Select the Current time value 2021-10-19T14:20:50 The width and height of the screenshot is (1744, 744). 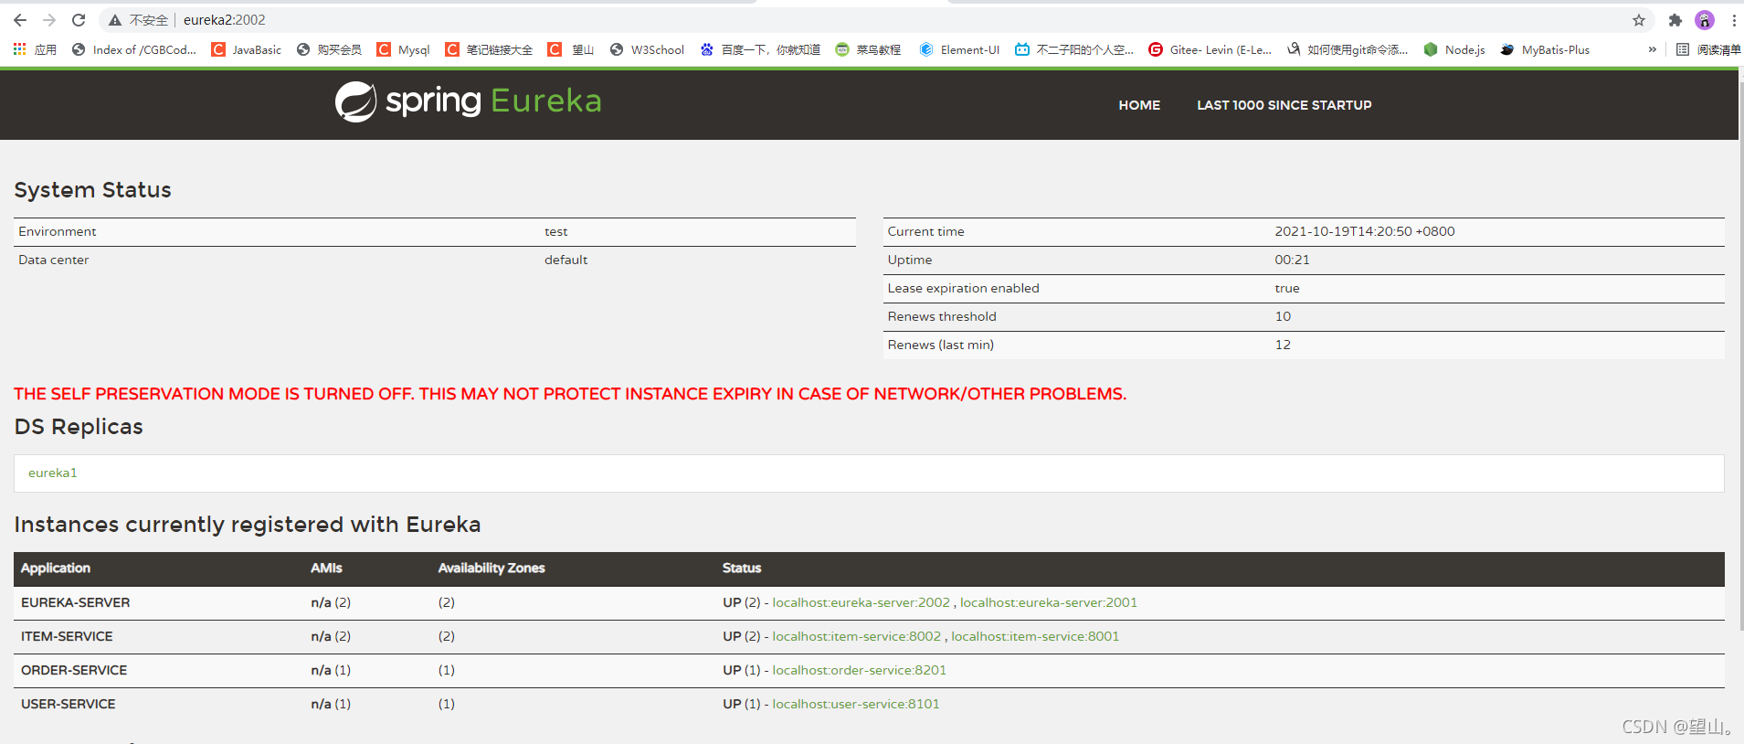pyautogui.click(x=1364, y=231)
